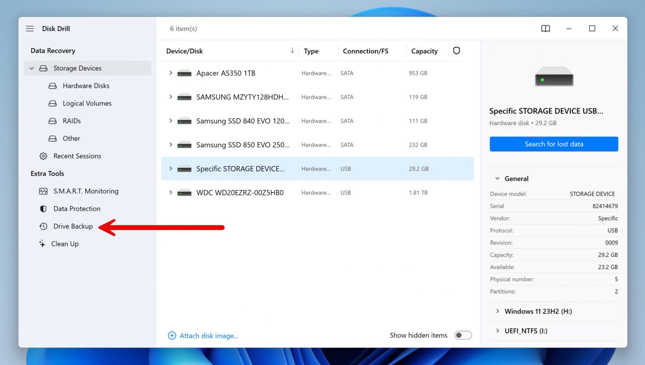Select the 232 GB capacity cell
This screenshot has width=645, height=365.
point(418,145)
